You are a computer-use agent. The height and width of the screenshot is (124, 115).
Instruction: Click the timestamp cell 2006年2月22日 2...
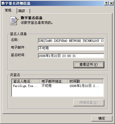pos(84,86)
